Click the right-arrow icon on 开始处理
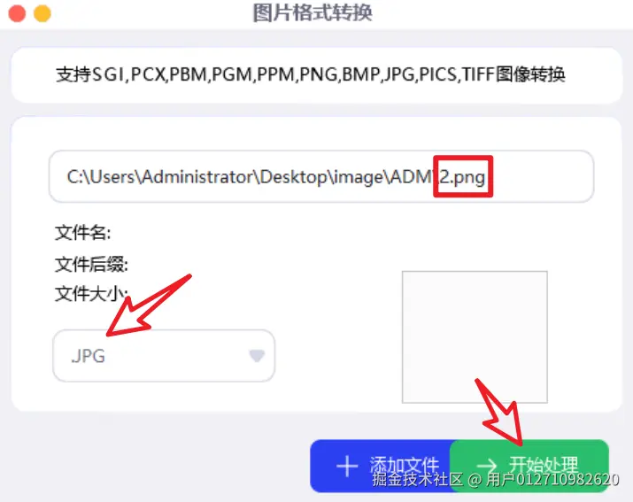Image resolution: width=633 pixels, height=502 pixels. click(x=486, y=466)
